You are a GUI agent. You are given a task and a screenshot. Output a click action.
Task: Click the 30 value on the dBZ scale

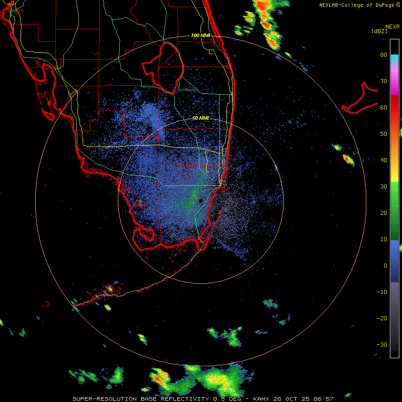[x=384, y=187]
